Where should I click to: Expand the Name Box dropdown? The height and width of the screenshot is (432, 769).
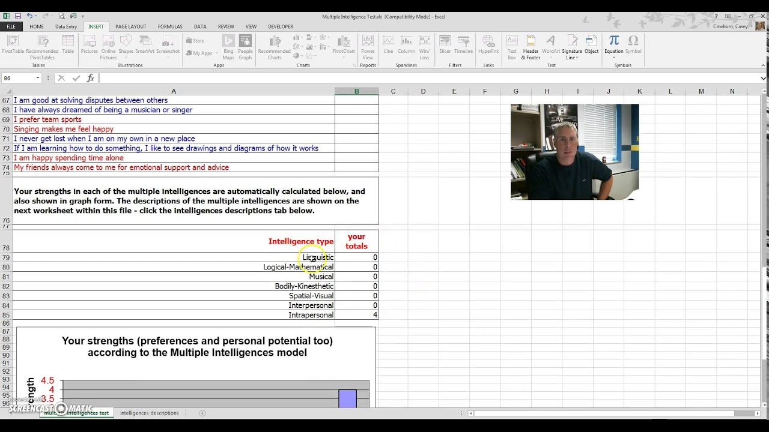coord(37,78)
